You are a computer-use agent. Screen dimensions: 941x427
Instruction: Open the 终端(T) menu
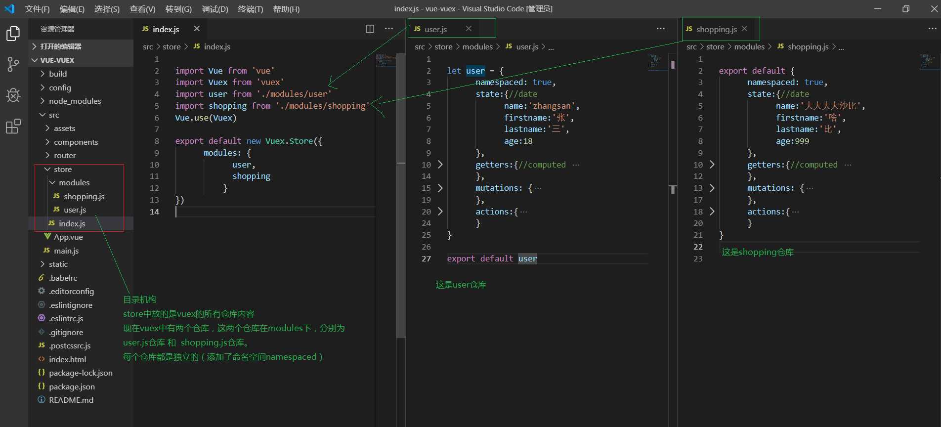pyautogui.click(x=251, y=9)
